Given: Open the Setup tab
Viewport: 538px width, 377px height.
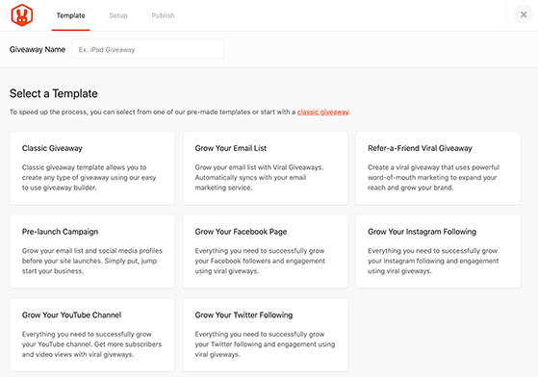Looking at the screenshot, I should (118, 15).
